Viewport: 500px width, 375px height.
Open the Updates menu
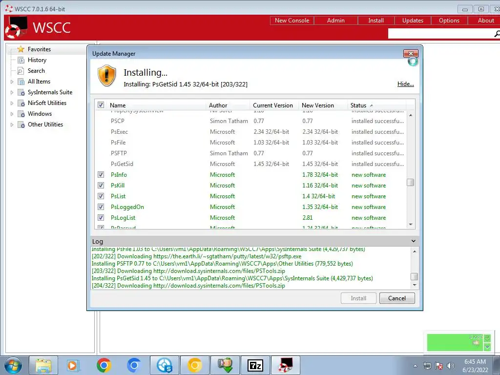point(413,21)
